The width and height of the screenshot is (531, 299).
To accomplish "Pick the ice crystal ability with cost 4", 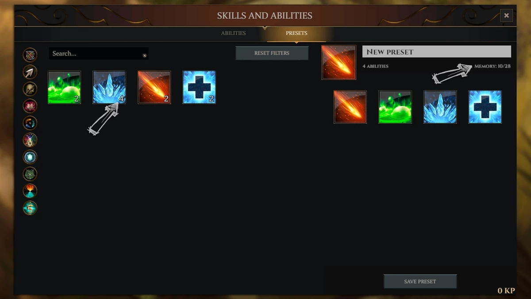I will [x=109, y=87].
